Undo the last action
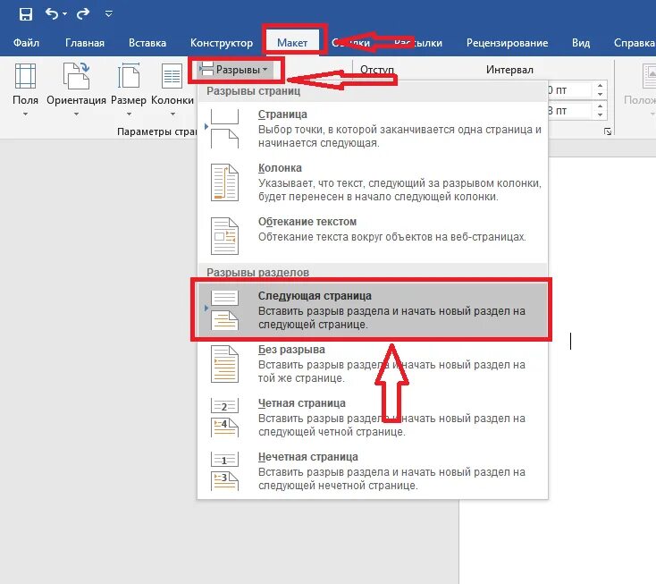Viewport: 656px width, 584px height. (52, 13)
